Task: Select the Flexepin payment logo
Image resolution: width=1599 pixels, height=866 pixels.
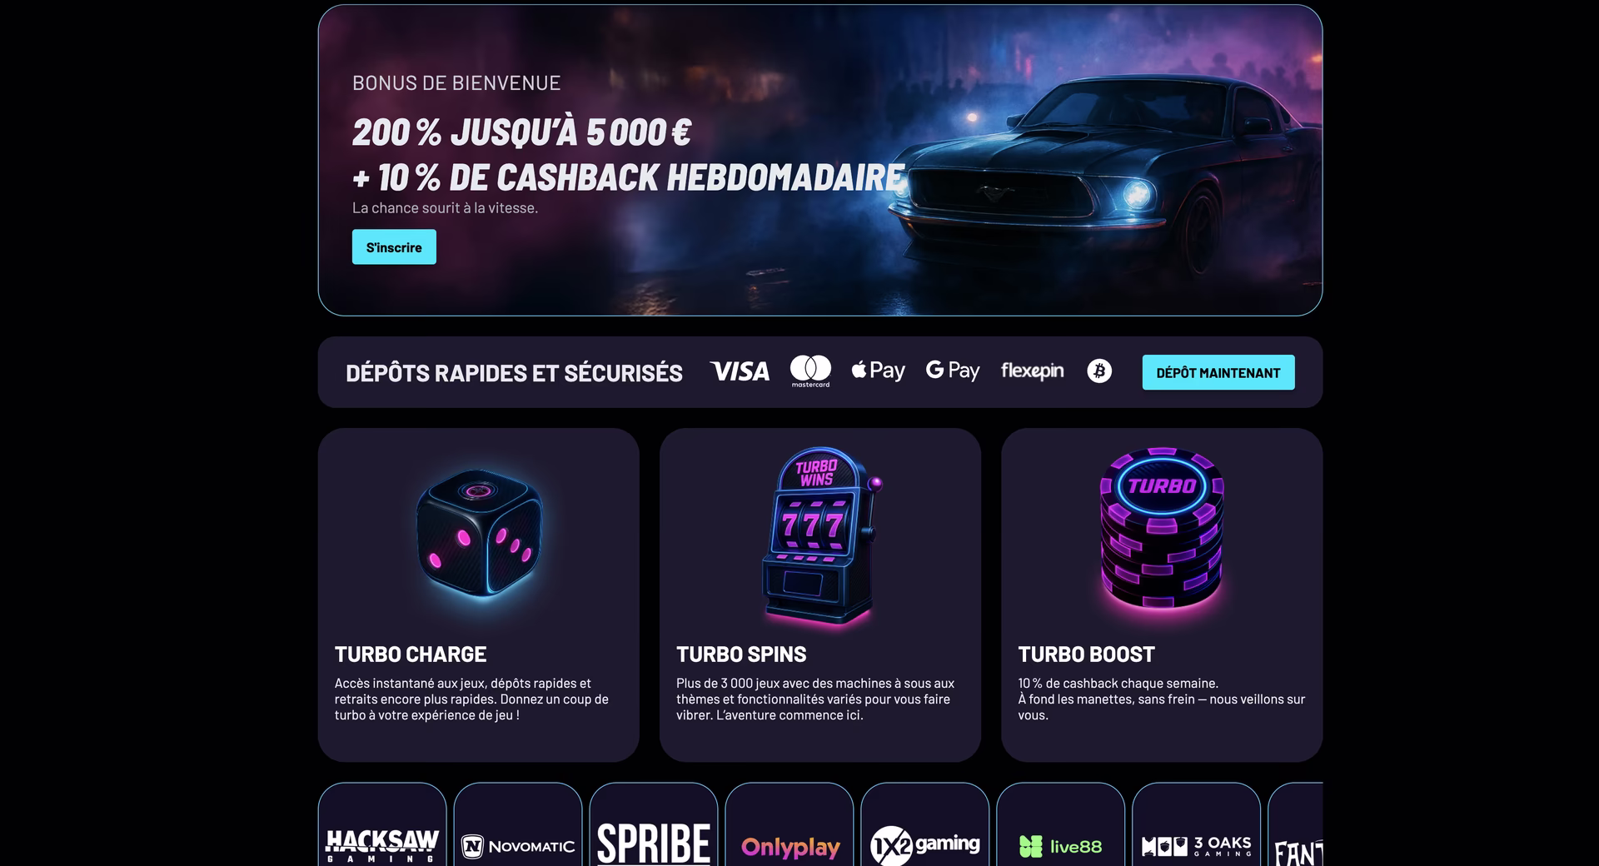Action: point(1032,371)
